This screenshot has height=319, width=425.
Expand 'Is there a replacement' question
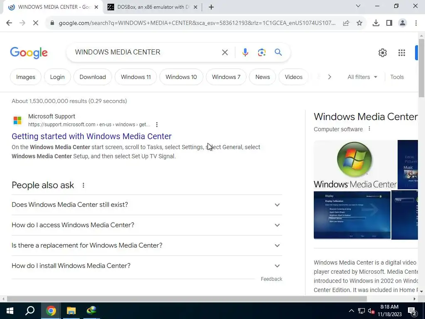click(x=147, y=245)
